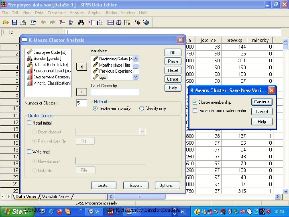Open the File menu
289x217 pixels.
coord(4,12)
